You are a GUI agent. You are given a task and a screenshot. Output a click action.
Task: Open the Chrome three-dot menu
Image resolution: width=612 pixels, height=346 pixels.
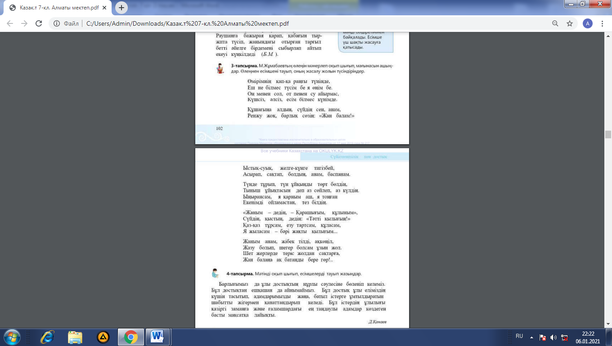[602, 23]
